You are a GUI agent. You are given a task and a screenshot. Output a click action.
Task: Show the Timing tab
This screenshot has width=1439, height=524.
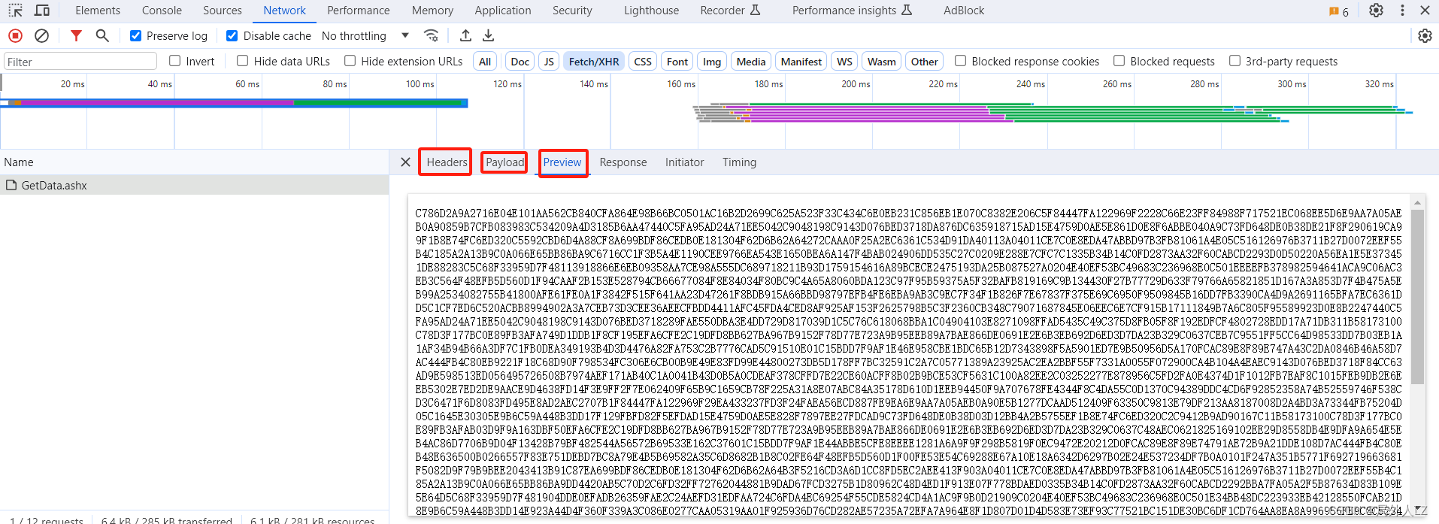pos(739,162)
